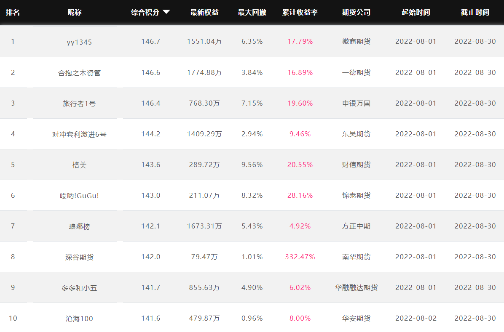504x332 pixels.
Task: Select the 一德期货 company cell
Action: [x=356, y=72]
